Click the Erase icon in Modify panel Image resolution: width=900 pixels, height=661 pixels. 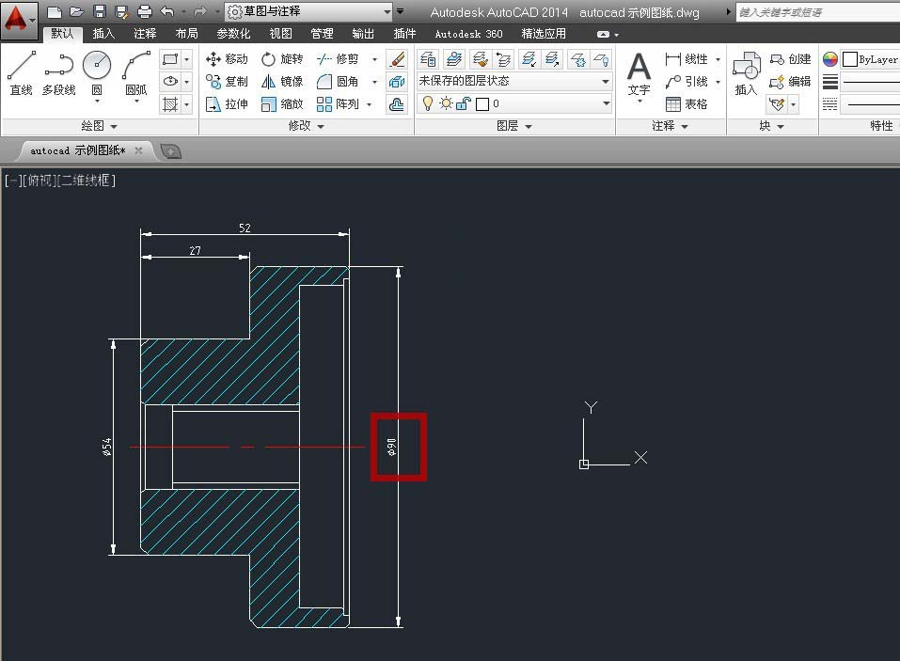tap(397, 59)
